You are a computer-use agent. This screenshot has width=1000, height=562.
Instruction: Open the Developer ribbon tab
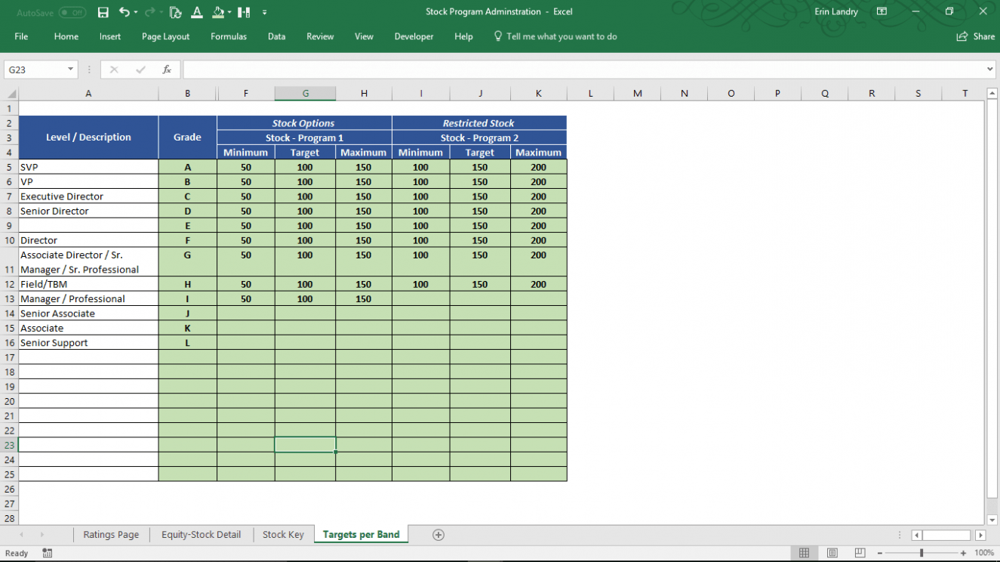click(414, 36)
